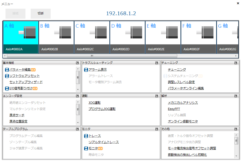Viewport: 242px width, 168px height.
Task: Start 原点サーチ in エンコーダ設定
Action: tap(16, 115)
